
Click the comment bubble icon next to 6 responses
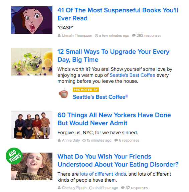click(x=116, y=140)
